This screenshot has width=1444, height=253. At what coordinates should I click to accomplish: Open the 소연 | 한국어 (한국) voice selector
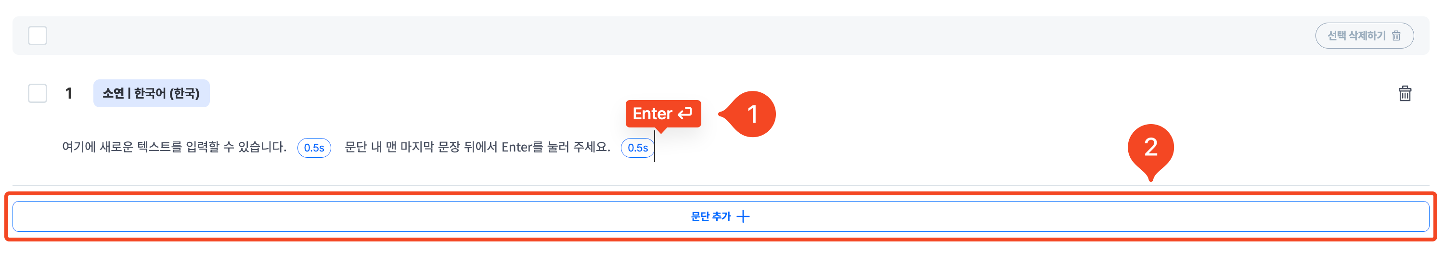[x=151, y=93]
